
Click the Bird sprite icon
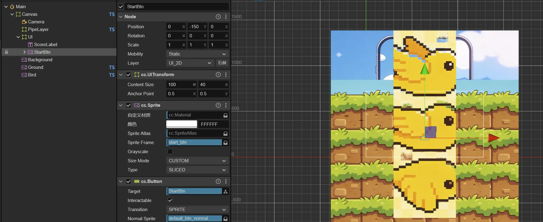pyautogui.click(x=24, y=75)
